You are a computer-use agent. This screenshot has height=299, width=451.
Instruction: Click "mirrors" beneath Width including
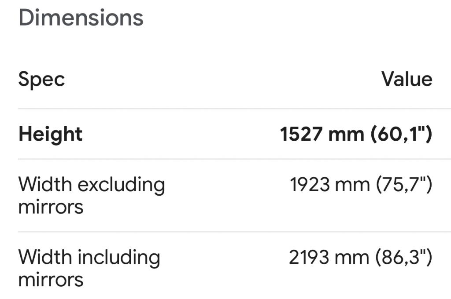pyautogui.click(x=51, y=279)
